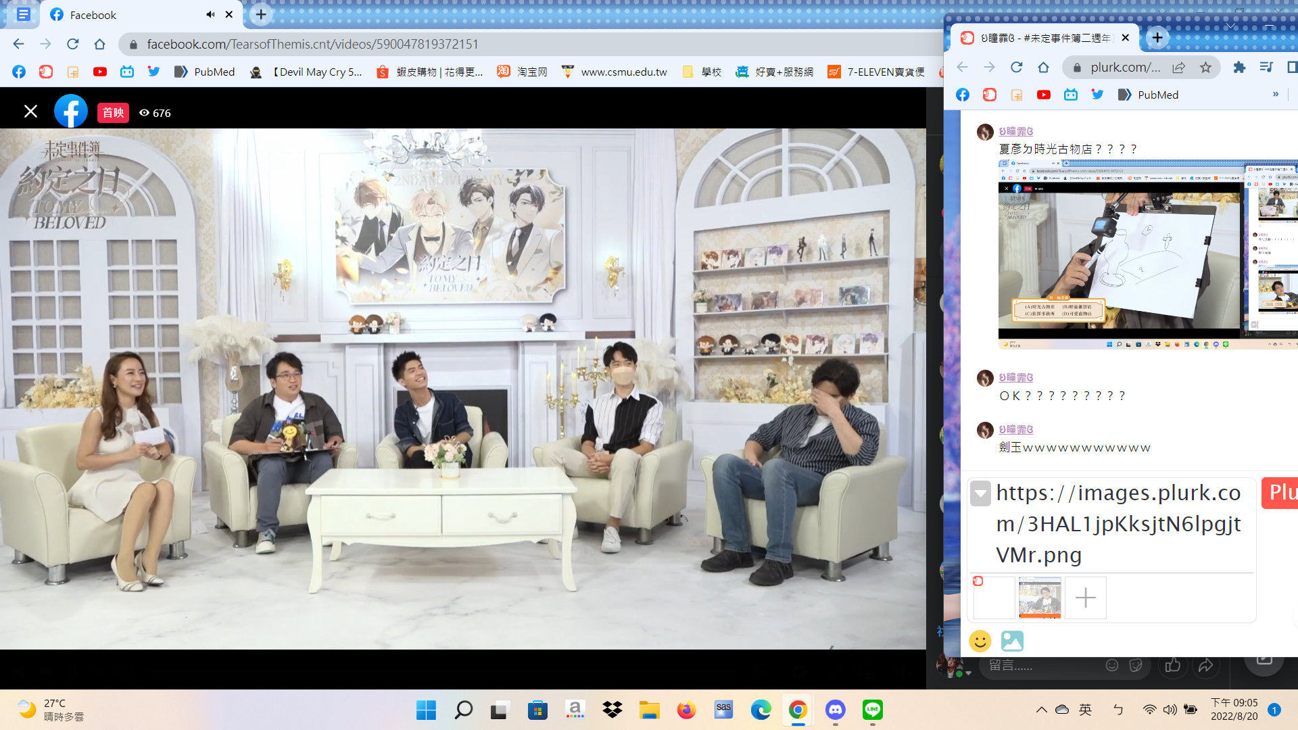Viewport: 1298px width, 730px height.
Task: Bookmark the Plurk page with star icon
Action: coord(1205,67)
